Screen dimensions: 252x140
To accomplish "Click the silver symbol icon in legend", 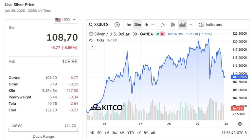I will point(91,34).
